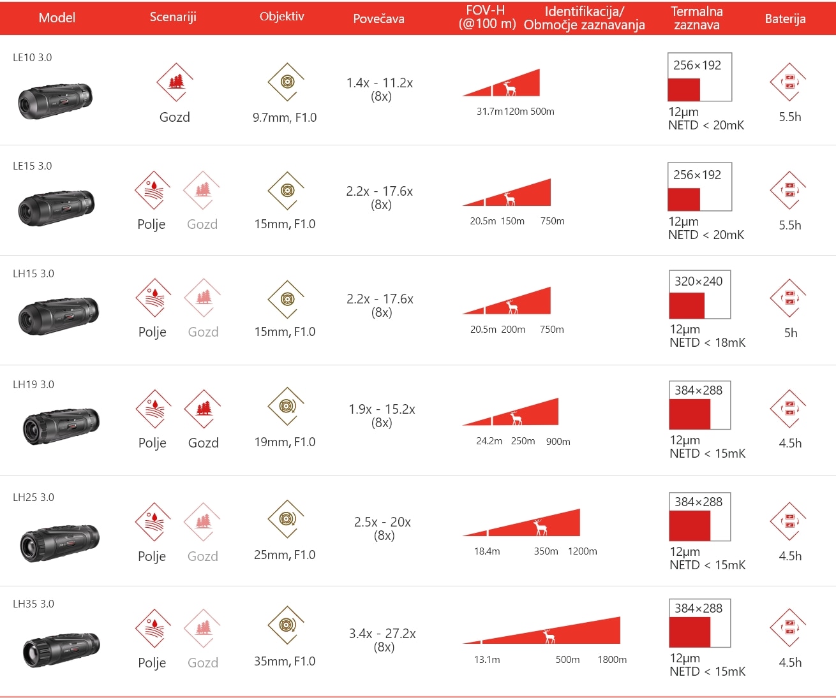Click the 35mm lens icon for LH35
836x698 pixels.
coord(286,625)
